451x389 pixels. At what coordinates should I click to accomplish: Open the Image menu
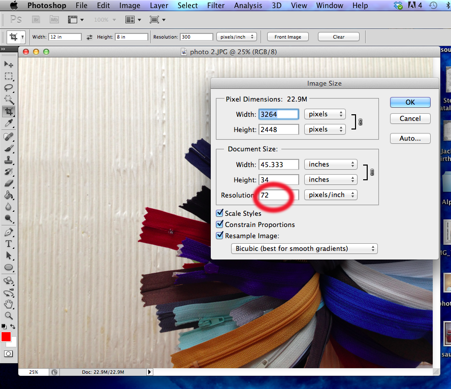130,6
